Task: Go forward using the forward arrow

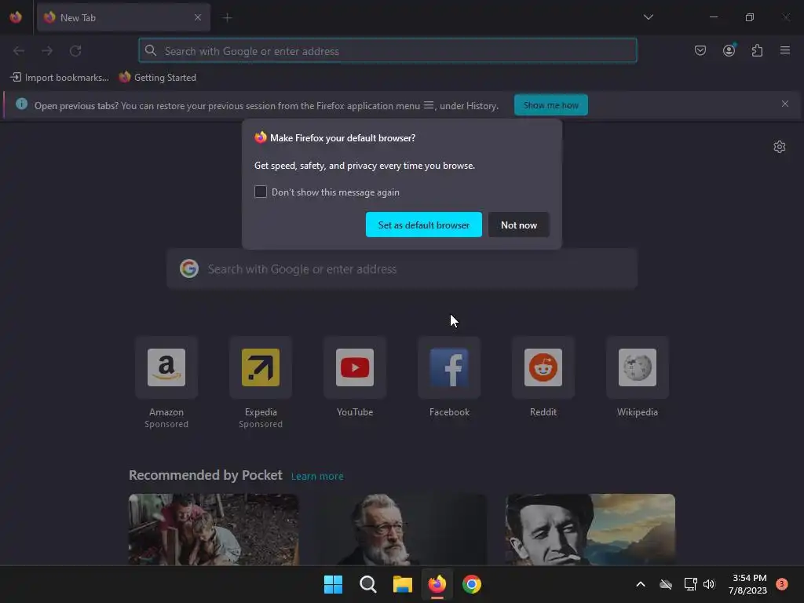Action: pos(47,51)
